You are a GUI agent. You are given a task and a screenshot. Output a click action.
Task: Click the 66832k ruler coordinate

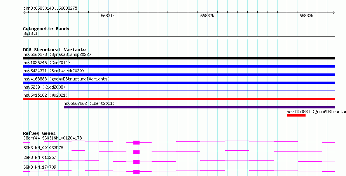[x=207, y=16]
